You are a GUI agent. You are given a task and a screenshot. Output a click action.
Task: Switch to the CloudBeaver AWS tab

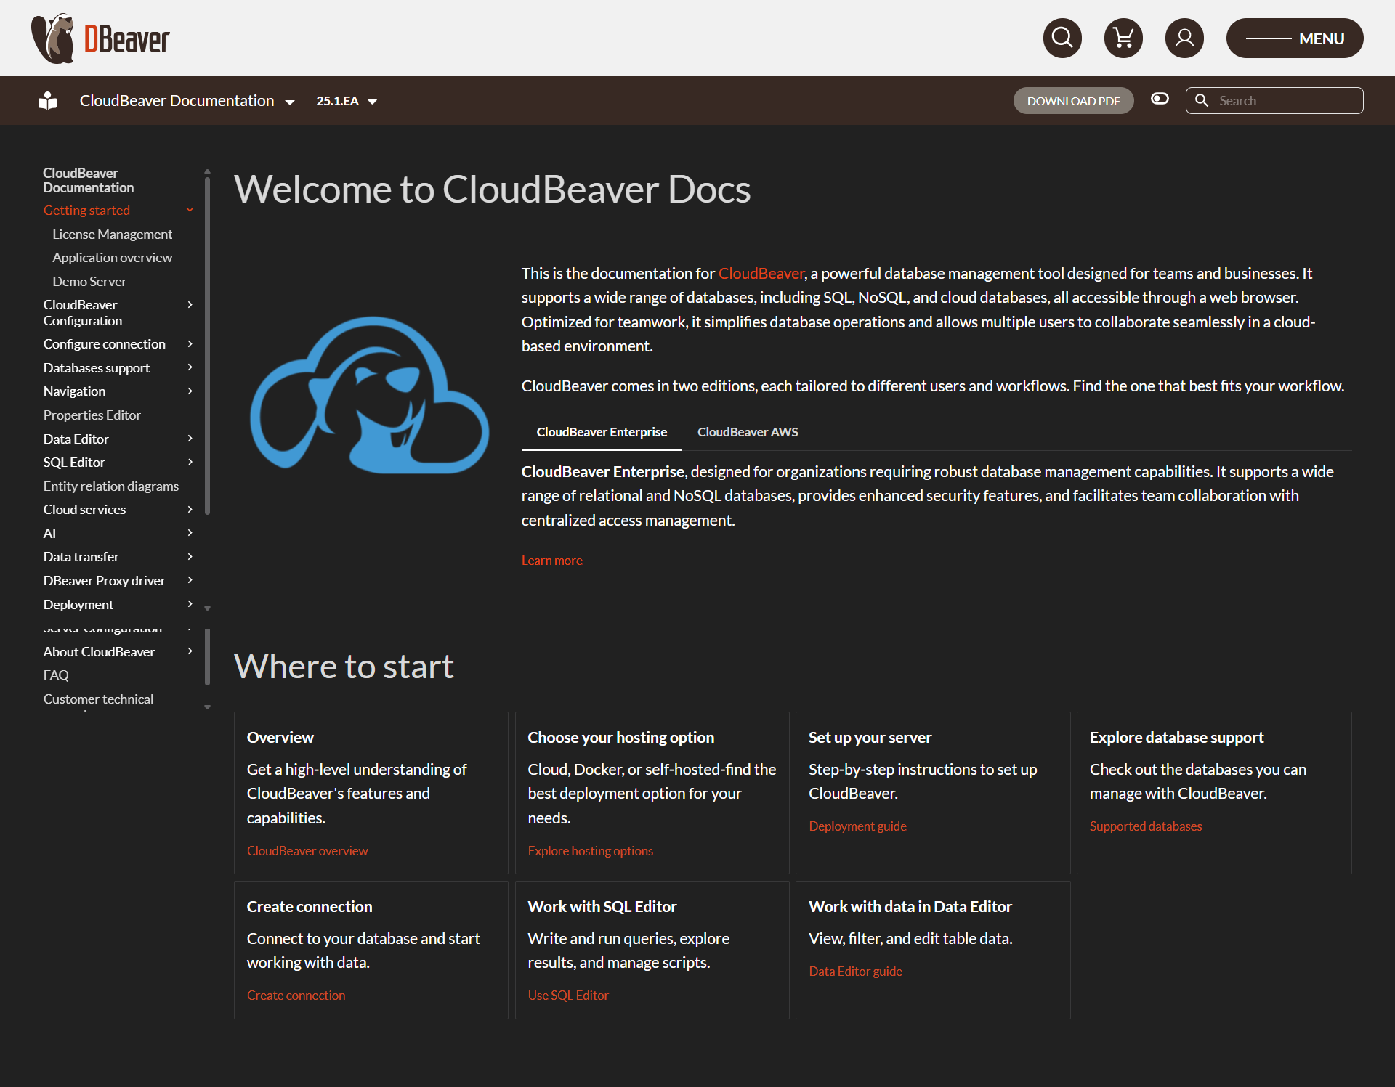pyautogui.click(x=748, y=432)
